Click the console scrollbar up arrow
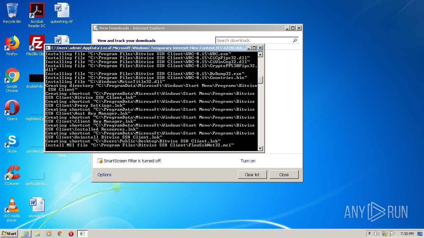 (260, 55)
